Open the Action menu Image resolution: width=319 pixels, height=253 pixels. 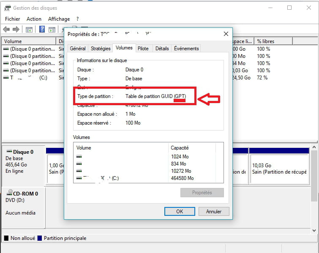pyautogui.click(x=34, y=19)
